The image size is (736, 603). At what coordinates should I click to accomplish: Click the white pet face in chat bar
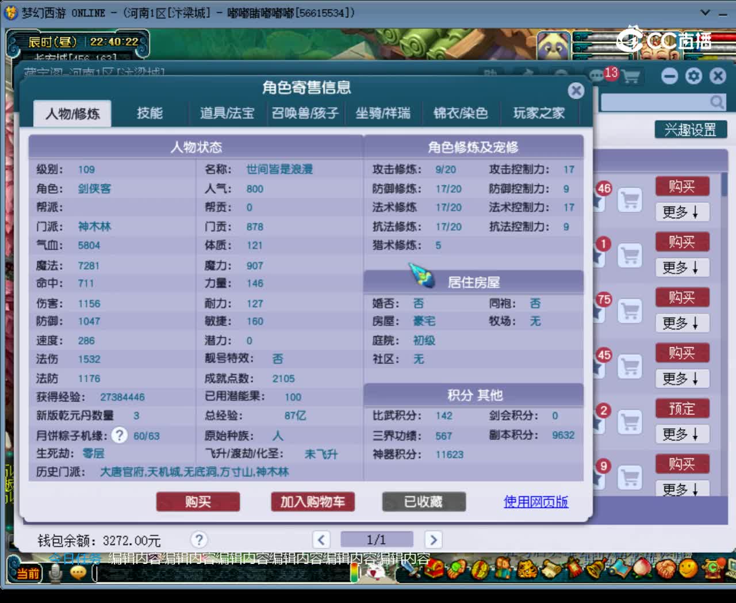(375, 572)
